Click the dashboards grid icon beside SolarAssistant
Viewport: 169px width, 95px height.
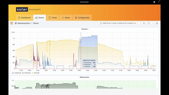click(x=16, y=23)
